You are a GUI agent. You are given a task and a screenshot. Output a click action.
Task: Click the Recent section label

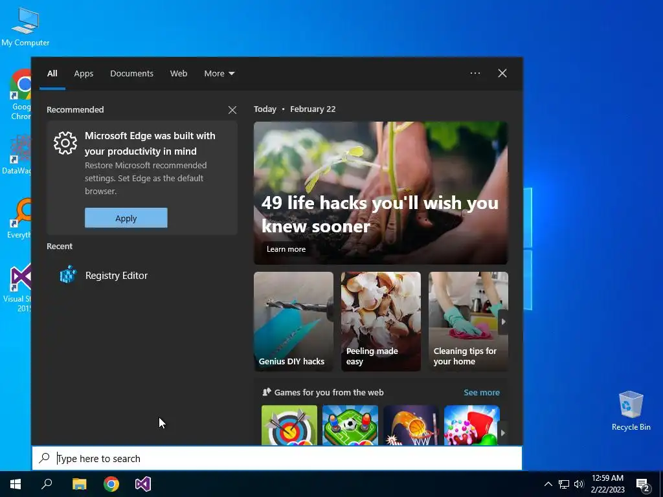(x=60, y=247)
